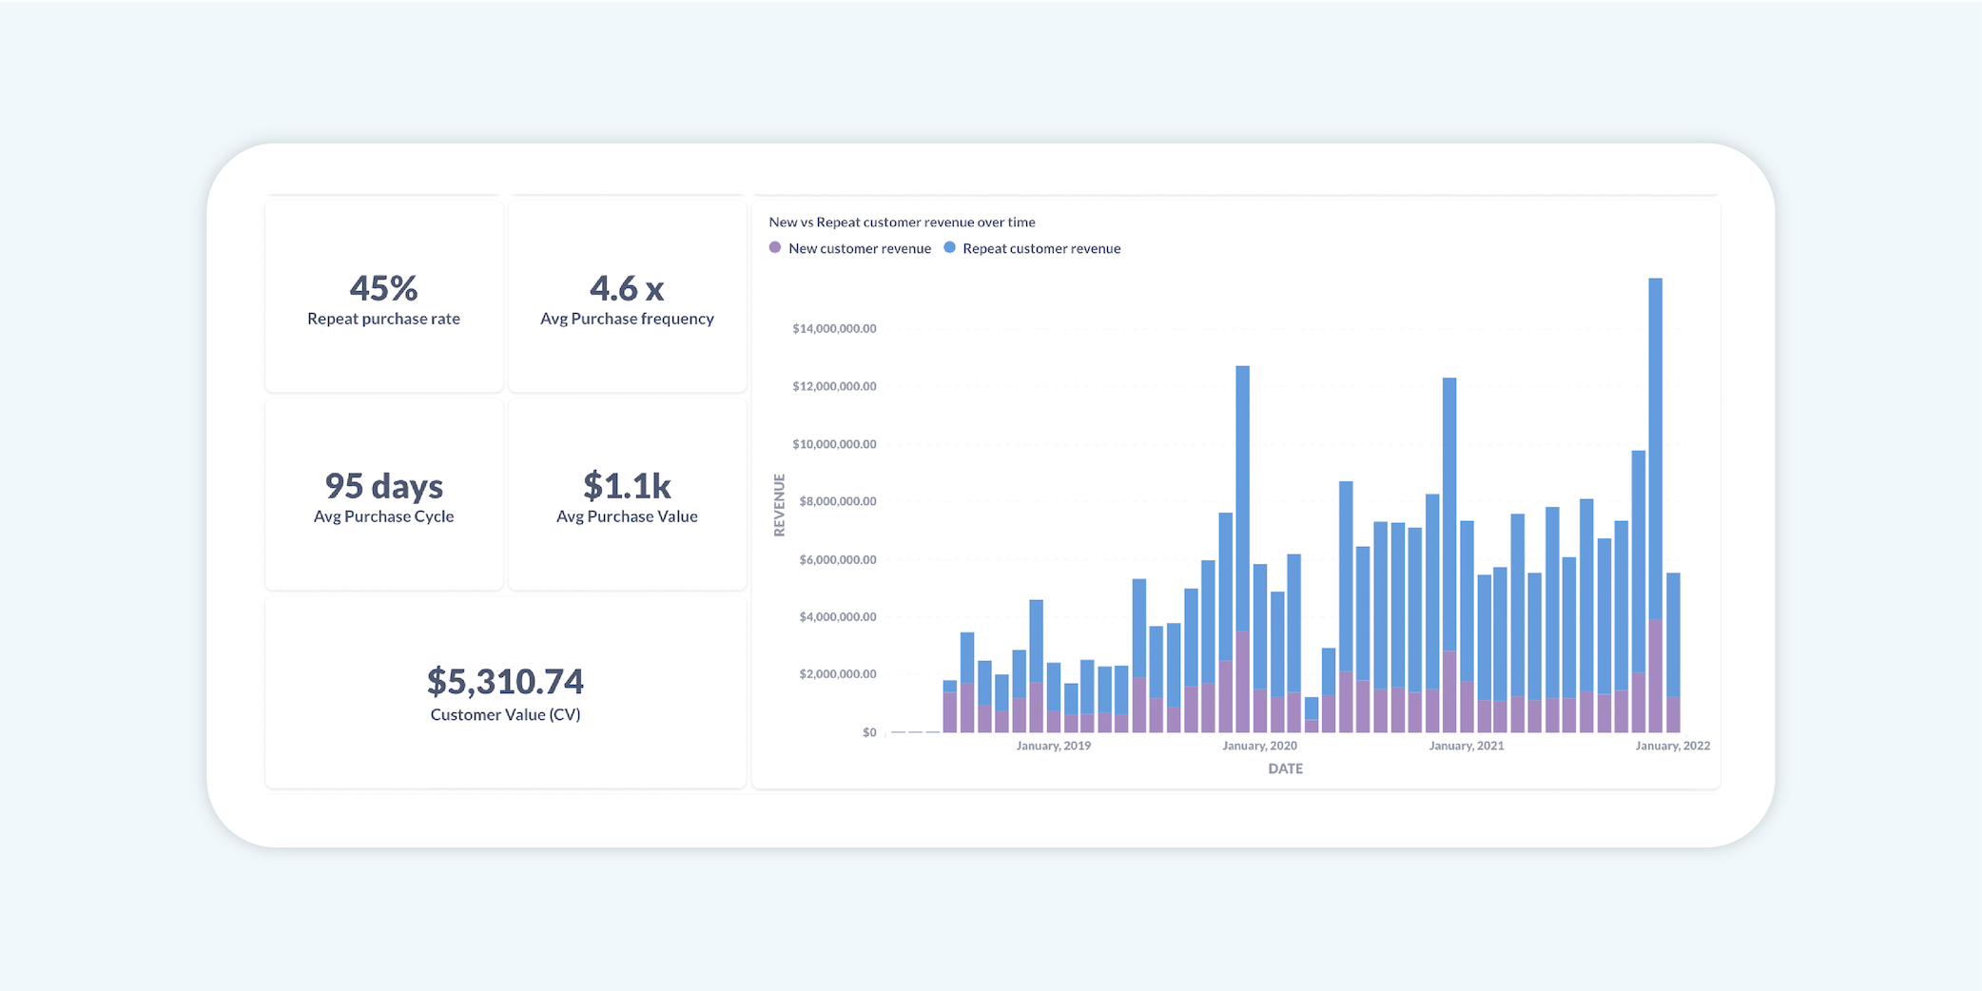Viewport: 1982px width, 991px height.
Task: Click the $1.1k Avg Purchase Value value
Action: (627, 486)
